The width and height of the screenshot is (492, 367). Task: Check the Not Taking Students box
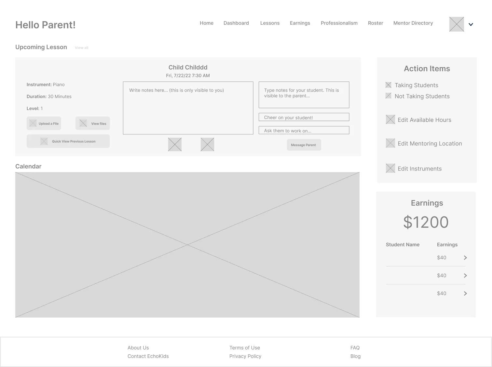(388, 96)
